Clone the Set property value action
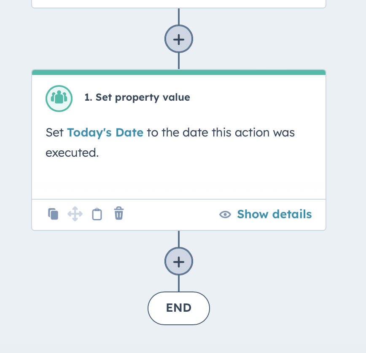366x353 pixels. pos(54,214)
